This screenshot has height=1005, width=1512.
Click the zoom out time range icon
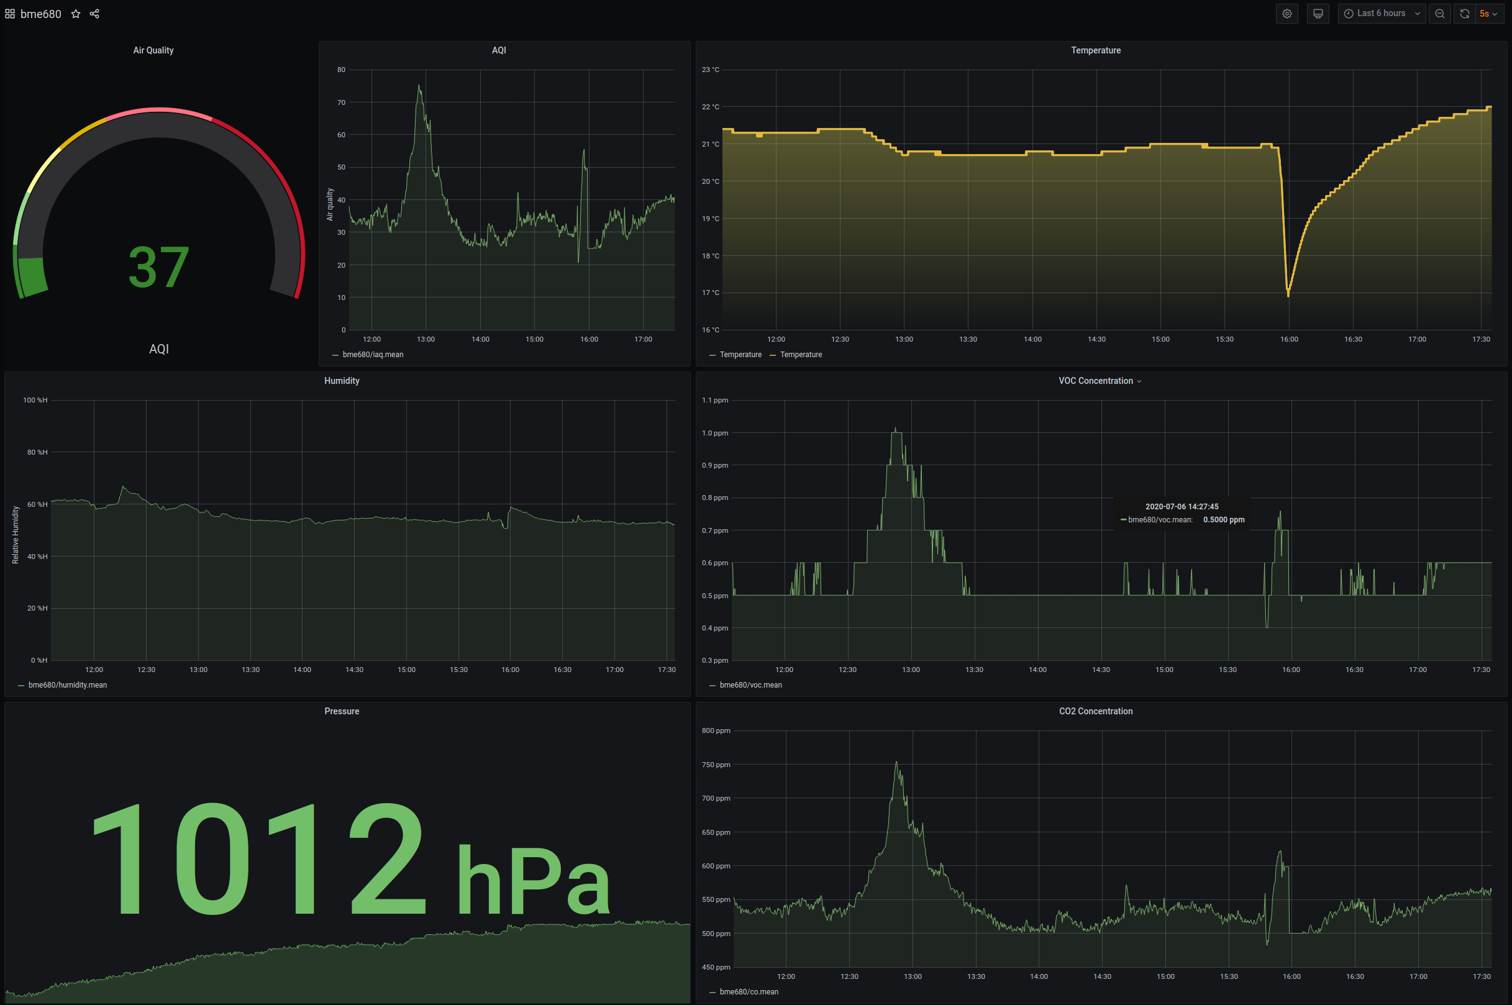[x=1439, y=14]
